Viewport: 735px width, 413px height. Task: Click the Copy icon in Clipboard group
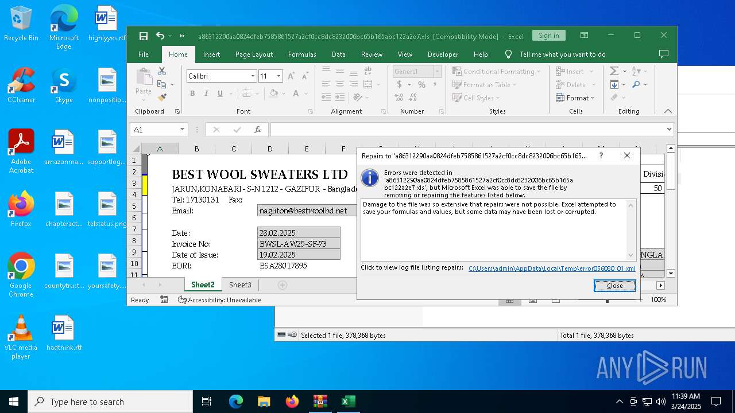click(162, 84)
